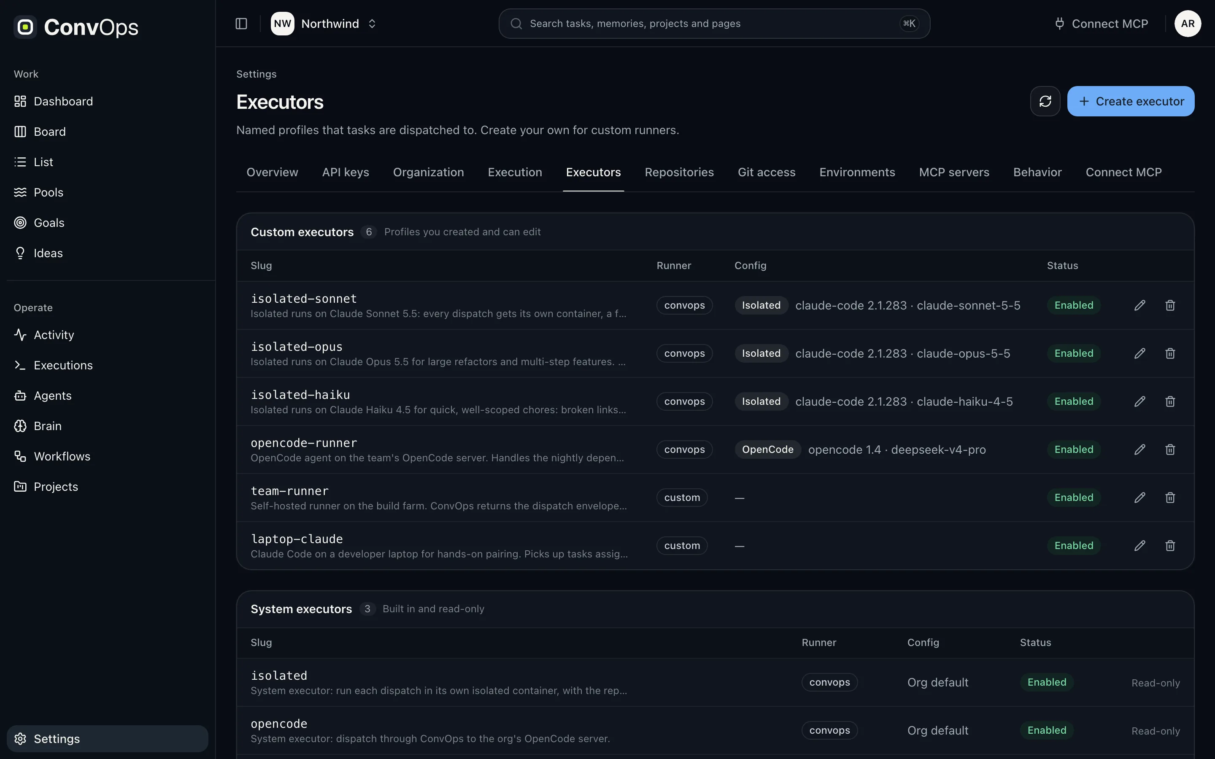Open Brain in the sidebar
The width and height of the screenshot is (1215, 759).
[108, 426]
